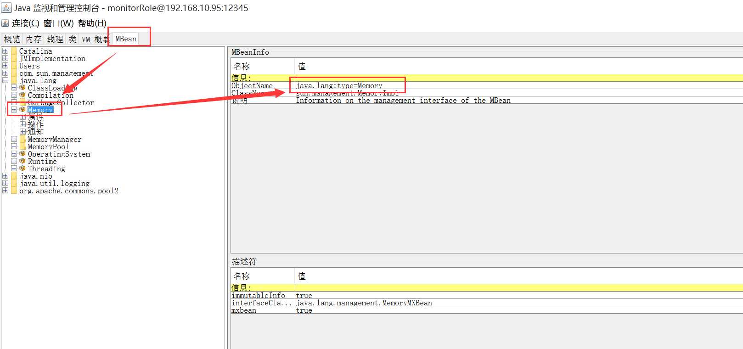Image resolution: width=743 pixels, height=349 pixels.
Task: Click the com.sun.management folder icon
Action: pos(14,73)
